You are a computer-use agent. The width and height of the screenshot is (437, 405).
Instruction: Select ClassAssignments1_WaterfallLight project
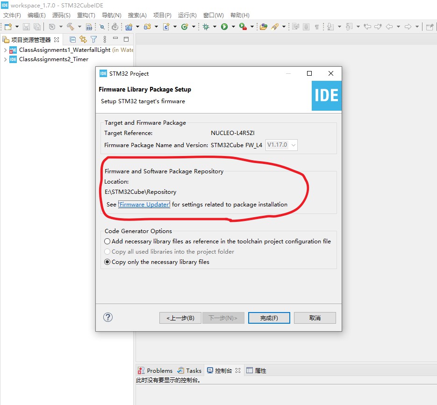pos(64,50)
